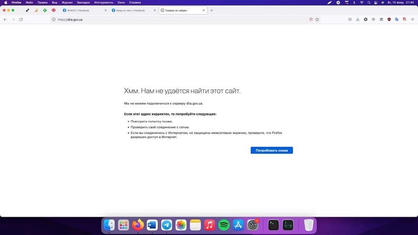Click the new tab plus button
Image resolution: width=418 pixels, height=235 pixels.
[x=212, y=10]
